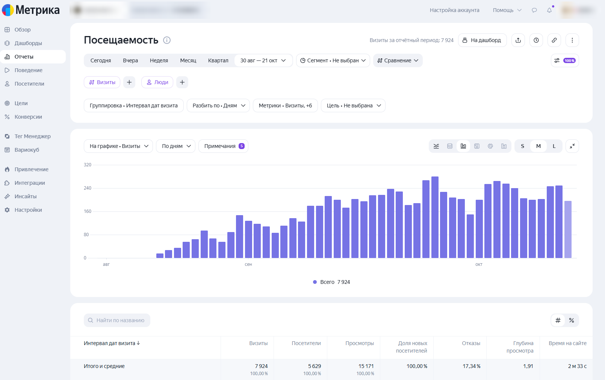Switch table values to percent mode
This screenshot has width=605, height=380.
coord(572,320)
